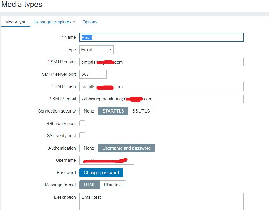
Task: Choose SSL/TLS connection security
Action: pyautogui.click(x=141, y=111)
